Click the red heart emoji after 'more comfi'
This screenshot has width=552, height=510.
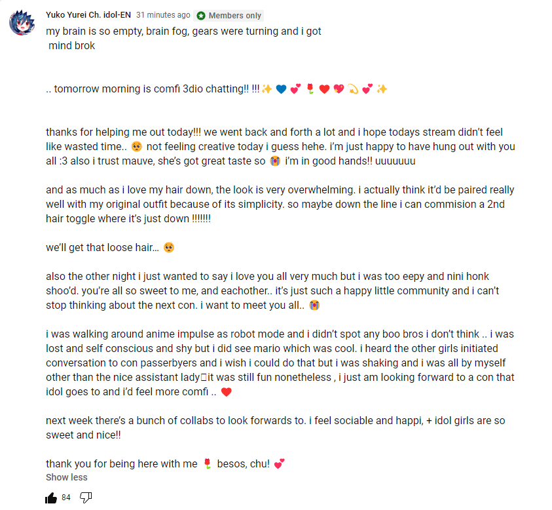click(x=227, y=392)
